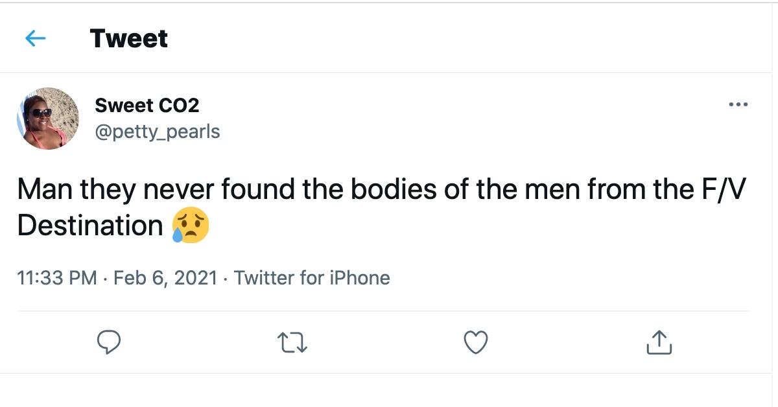Click the Tweet header title
Viewport: 778px width, 407px height.
pos(129,39)
